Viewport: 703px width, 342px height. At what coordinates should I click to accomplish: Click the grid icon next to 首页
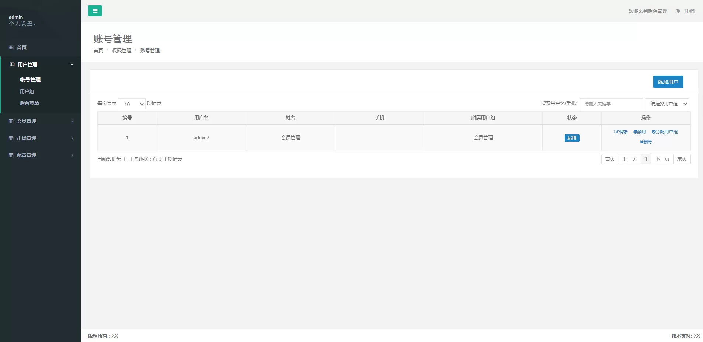(11, 48)
